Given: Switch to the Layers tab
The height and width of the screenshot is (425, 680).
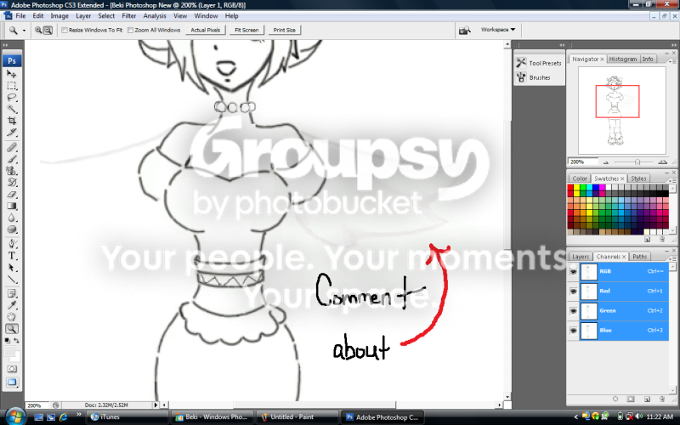Looking at the screenshot, I should (581, 257).
